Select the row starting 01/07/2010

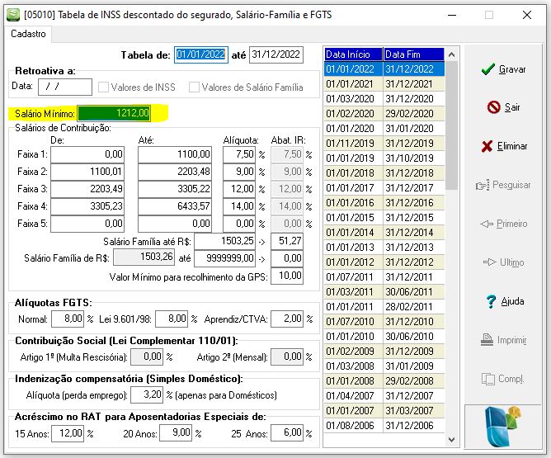click(x=384, y=321)
